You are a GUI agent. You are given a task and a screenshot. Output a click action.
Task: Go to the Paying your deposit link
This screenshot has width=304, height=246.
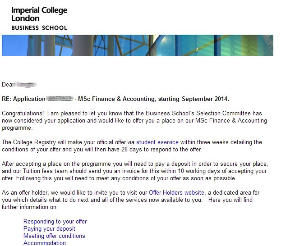[49, 229]
